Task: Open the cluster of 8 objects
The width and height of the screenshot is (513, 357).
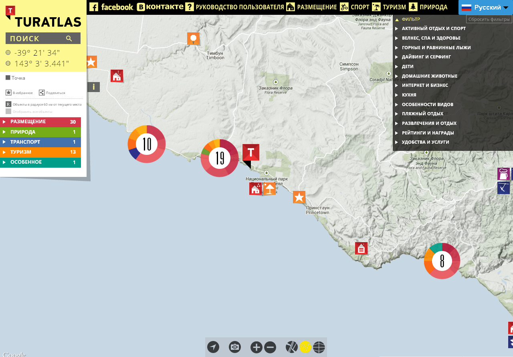Action: 442,261
